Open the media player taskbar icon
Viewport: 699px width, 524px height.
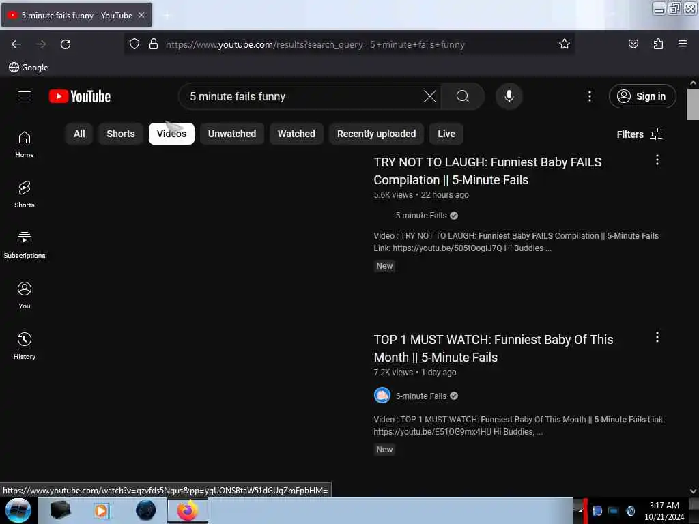point(101,510)
